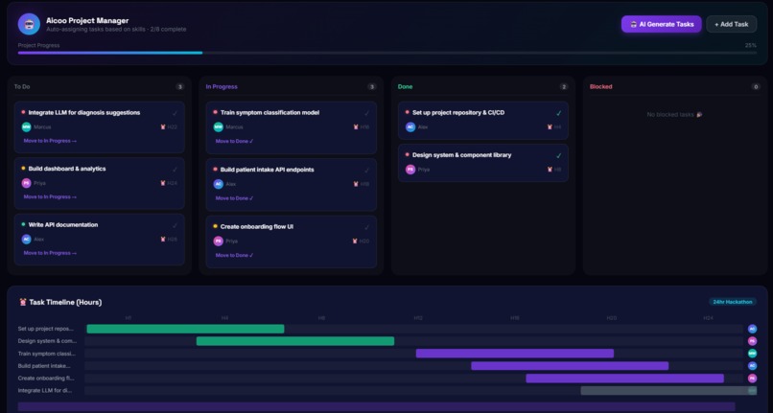Click avatar at end of 'Set up project repos' timeline row
This screenshot has width=773, height=413.
pos(752,329)
